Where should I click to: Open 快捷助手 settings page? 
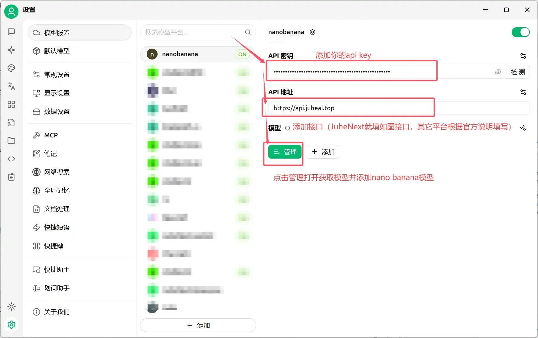(x=80, y=269)
